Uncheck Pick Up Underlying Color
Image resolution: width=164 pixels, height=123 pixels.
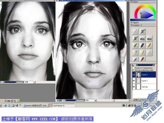(133, 70)
